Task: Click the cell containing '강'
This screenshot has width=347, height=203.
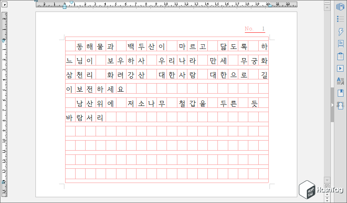Action: pos(131,74)
